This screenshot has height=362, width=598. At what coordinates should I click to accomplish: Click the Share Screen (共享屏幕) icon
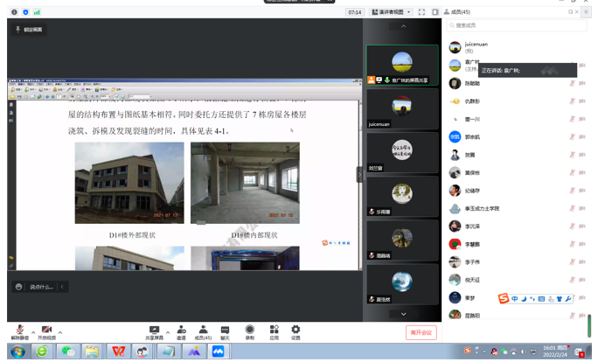point(154,331)
